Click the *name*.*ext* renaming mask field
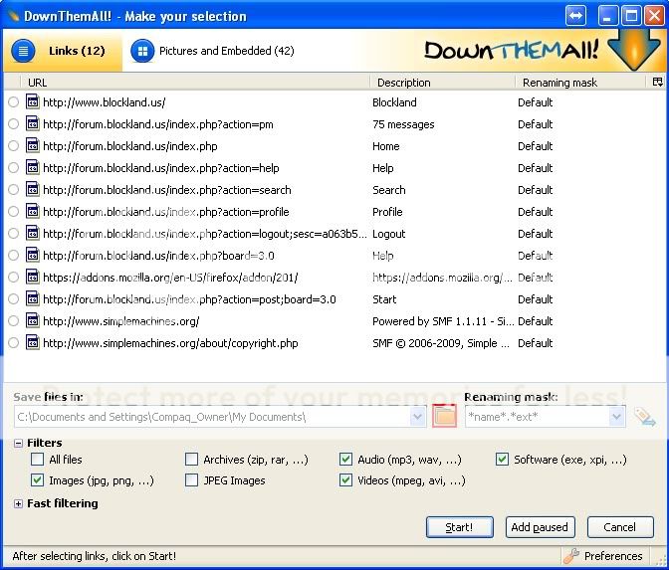This screenshot has width=669, height=570. [538, 417]
